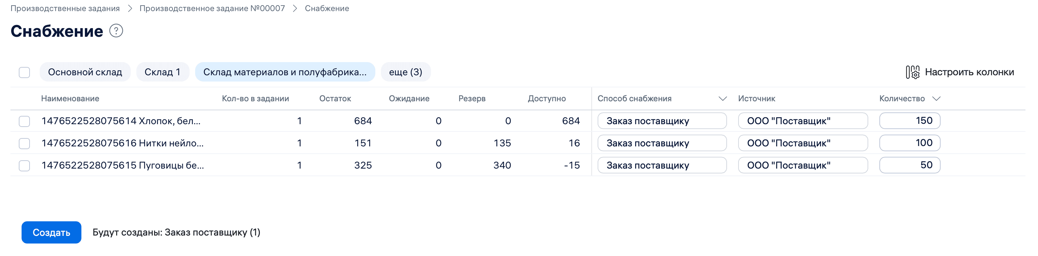Image resolution: width=1038 pixels, height=256 pixels.
Task: Deselect Склад материалов и полуфабрика... filter
Action: (x=285, y=72)
